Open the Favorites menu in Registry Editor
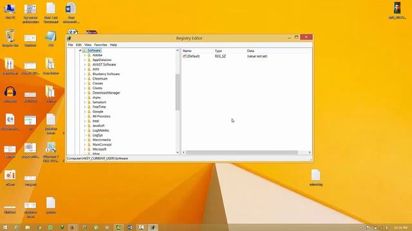The width and height of the screenshot is (412, 231). 100,45
